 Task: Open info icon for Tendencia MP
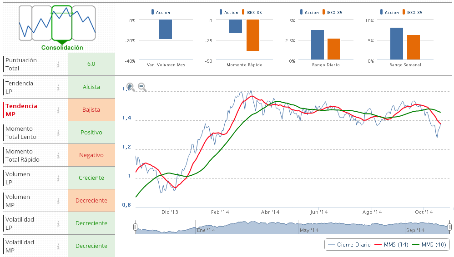[x=58, y=110]
